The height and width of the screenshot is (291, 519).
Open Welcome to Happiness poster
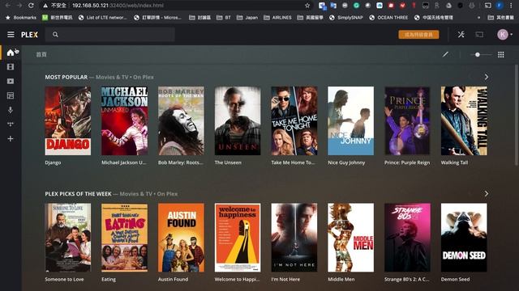click(238, 238)
